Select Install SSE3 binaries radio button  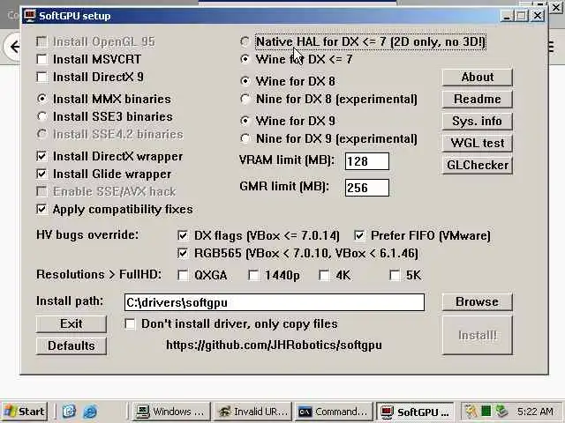click(x=42, y=116)
